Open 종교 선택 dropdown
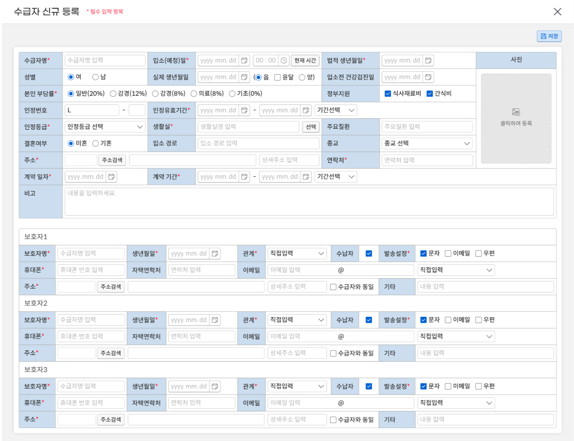Viewport: 574px width, 441px height. (427, 143)
